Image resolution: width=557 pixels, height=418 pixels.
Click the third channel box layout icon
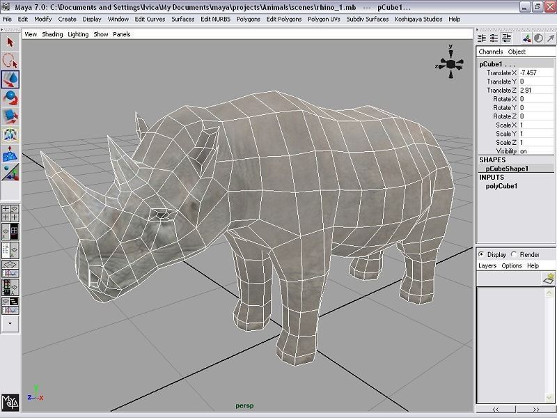coord(506,38)
